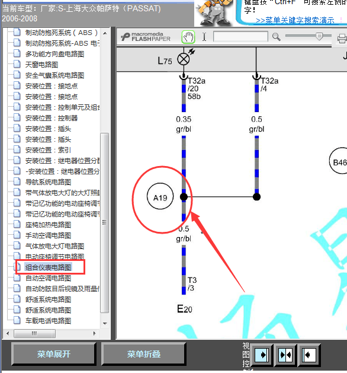Click document icon beside 安全气囊系统电路图
Screen dimensions: 347x373
(x=17, y=75)
